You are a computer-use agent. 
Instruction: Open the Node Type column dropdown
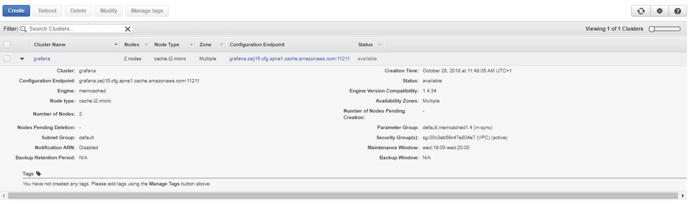click(x=191, y=45)
